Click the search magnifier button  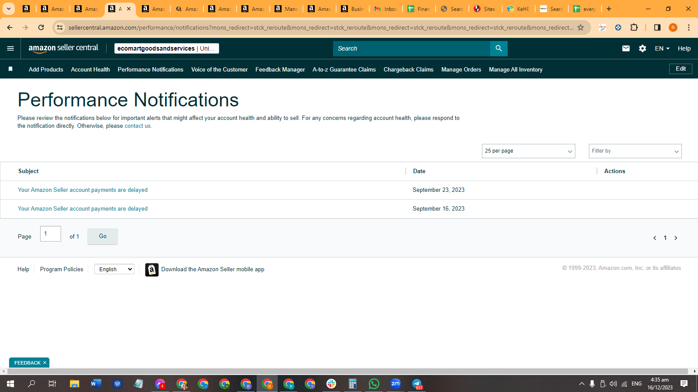(499, 48)
